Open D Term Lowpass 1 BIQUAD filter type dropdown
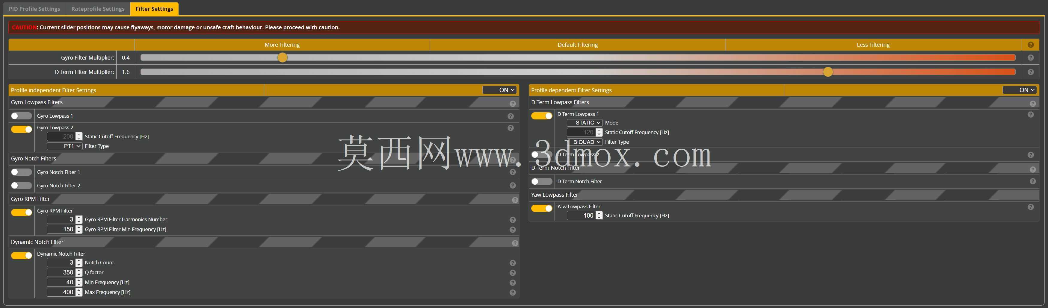The image size is (1048, 308). click(585, 142)
